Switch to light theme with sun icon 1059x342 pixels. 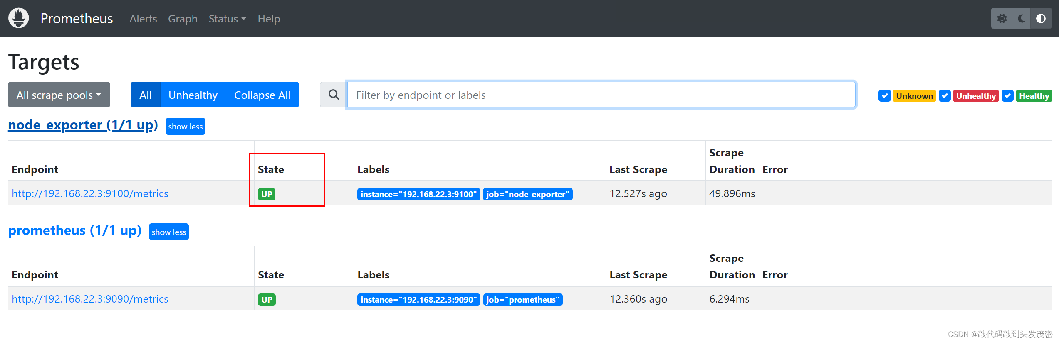tap(1002, 19)
